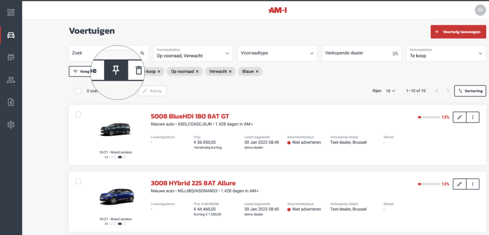The width and height of the screenshot is (489, 235).
Task: Edit the 5008 BlueHDi vehicle with pencil icon
Action: click(x=459, y=117)
